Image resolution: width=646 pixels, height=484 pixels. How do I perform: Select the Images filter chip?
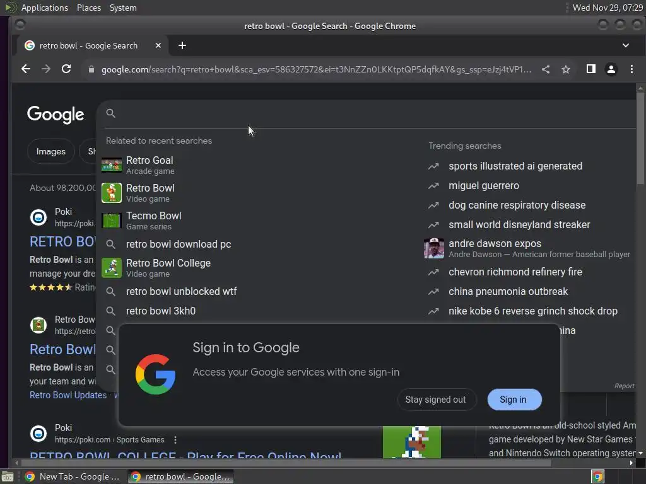point(50,151)
